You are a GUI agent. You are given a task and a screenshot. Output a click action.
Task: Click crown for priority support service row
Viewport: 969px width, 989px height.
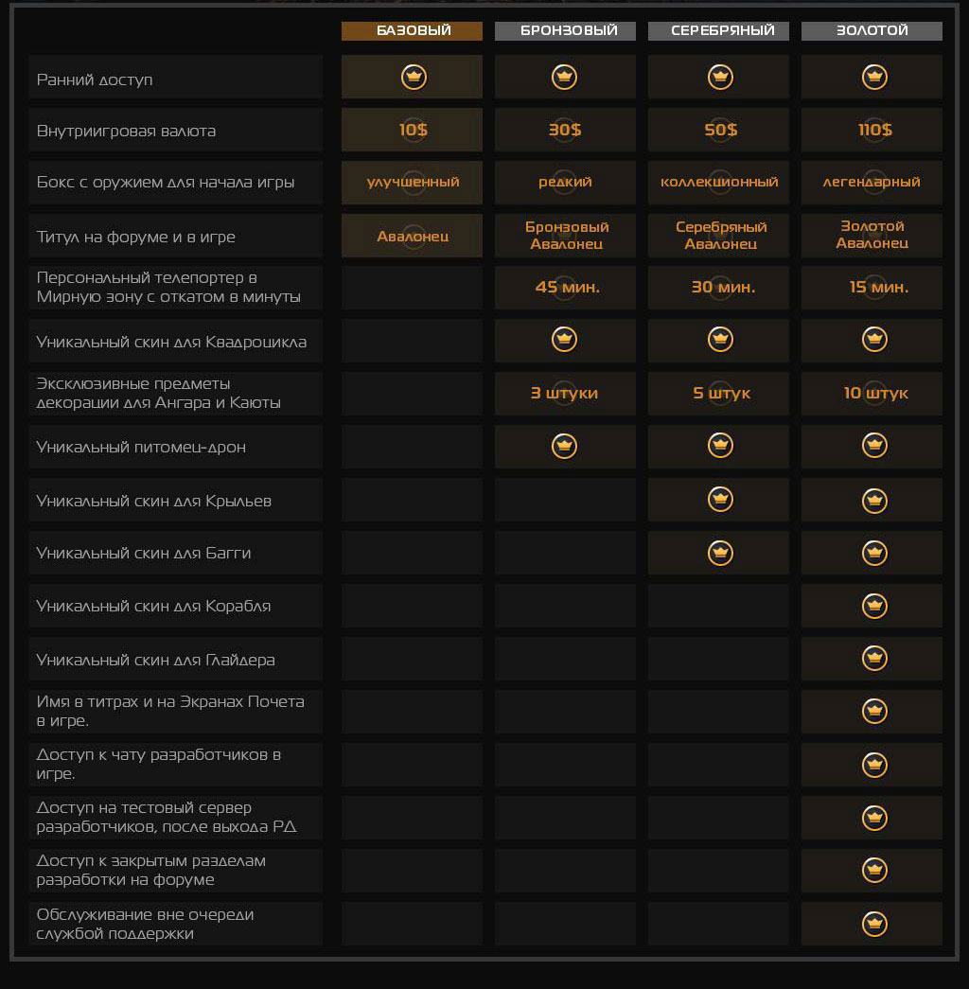tap(874, 923)
